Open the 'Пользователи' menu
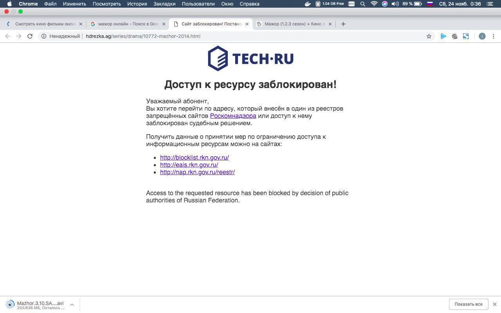Image resolution: width=501 pixels, height=313 pixels. click(198, 4)
